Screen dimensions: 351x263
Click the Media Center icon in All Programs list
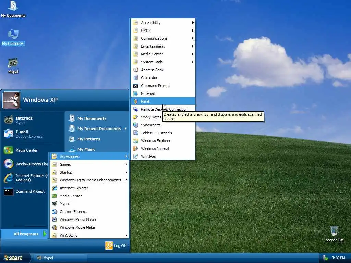(55, 196)
